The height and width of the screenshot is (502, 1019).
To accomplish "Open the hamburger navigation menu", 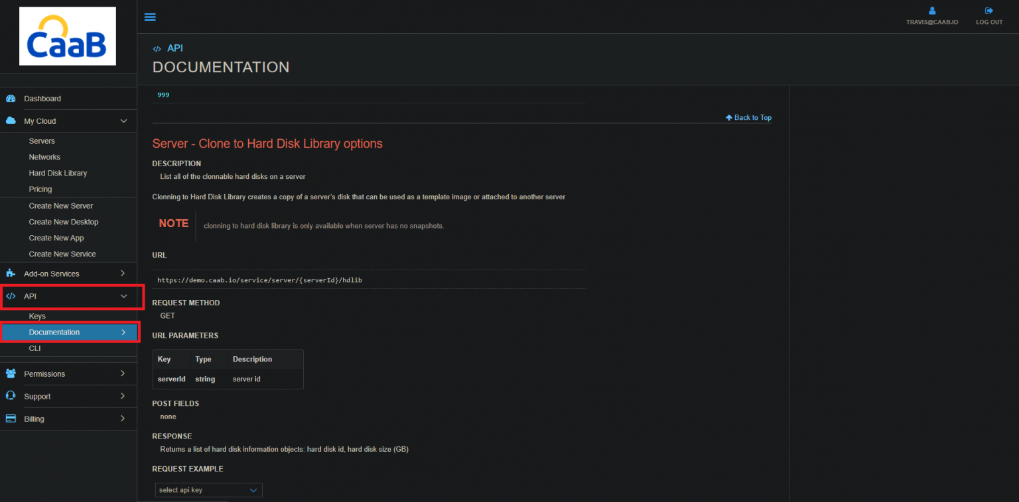I will coord(150,17).
